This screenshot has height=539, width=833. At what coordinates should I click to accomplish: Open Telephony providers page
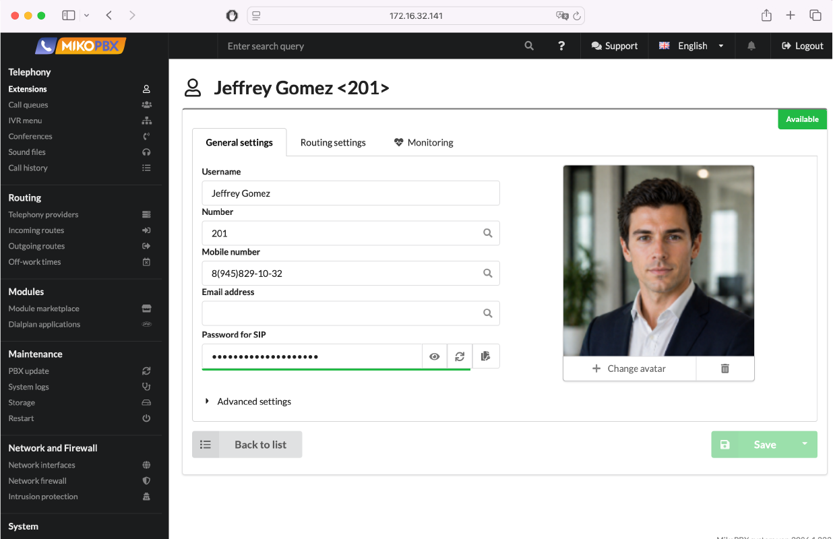pos(43,214)
